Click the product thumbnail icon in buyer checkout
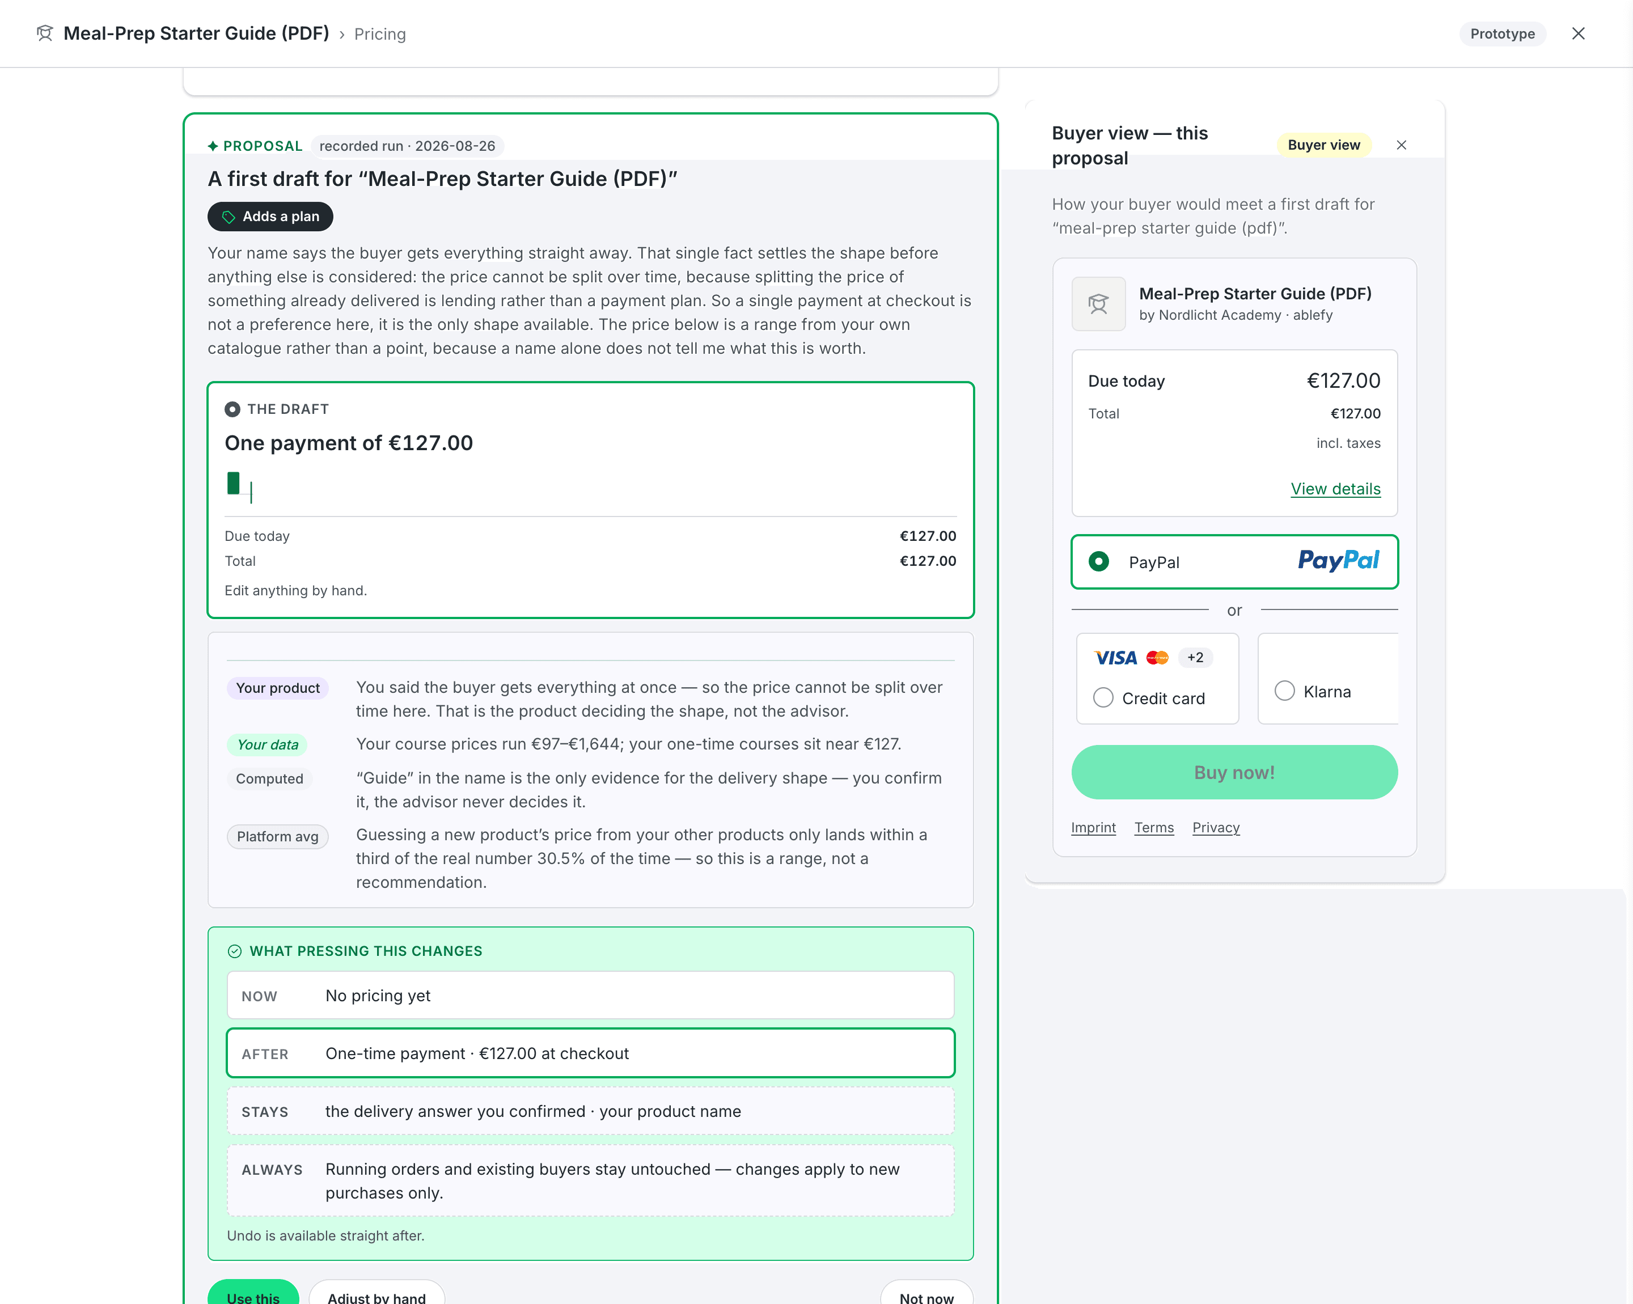The image size is (1633, 1304). 1098,304
